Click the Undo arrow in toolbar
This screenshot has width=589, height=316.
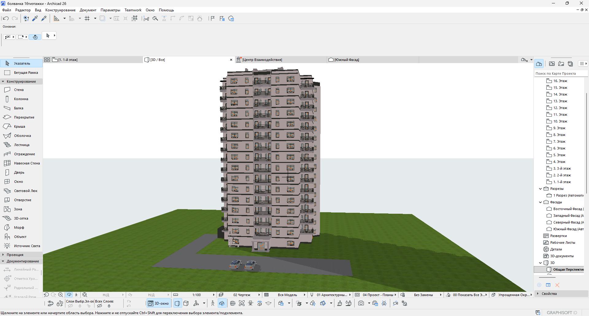pos(6,19)
